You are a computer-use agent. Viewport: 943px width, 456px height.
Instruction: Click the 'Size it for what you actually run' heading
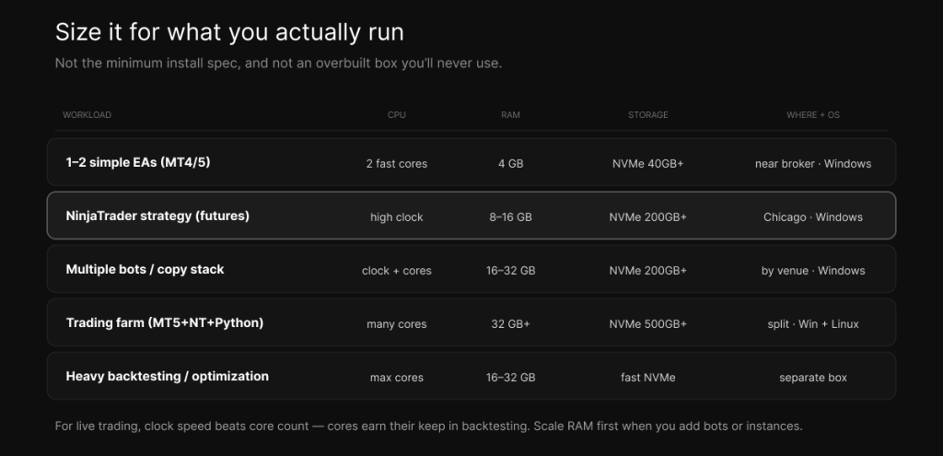coord(229,32)
